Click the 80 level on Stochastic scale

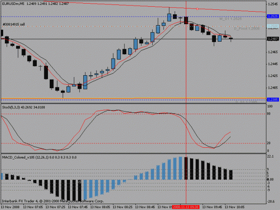[x=268, y=114]
